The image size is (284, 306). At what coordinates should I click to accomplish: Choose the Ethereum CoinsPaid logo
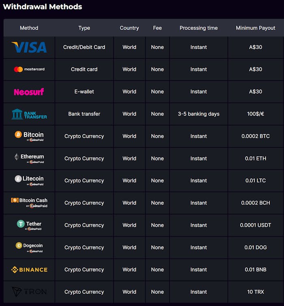point(29,158)
